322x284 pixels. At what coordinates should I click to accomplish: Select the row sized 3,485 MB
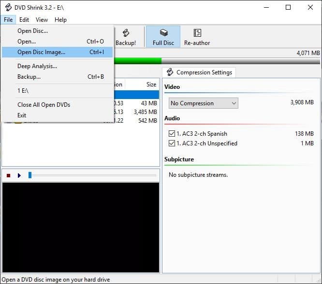136,112
